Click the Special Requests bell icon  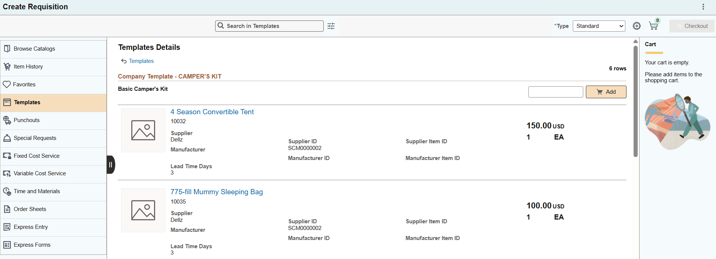point(7,138)
